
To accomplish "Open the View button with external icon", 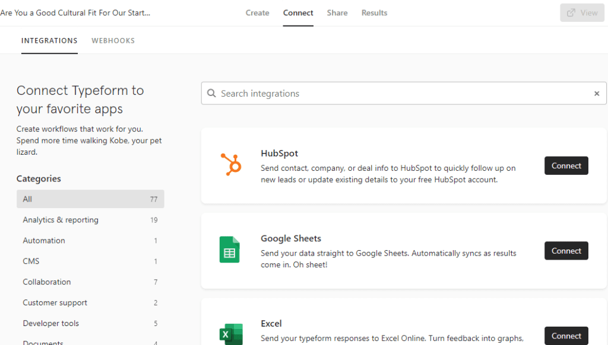I will pyautogui.click(x=582, y=13).
